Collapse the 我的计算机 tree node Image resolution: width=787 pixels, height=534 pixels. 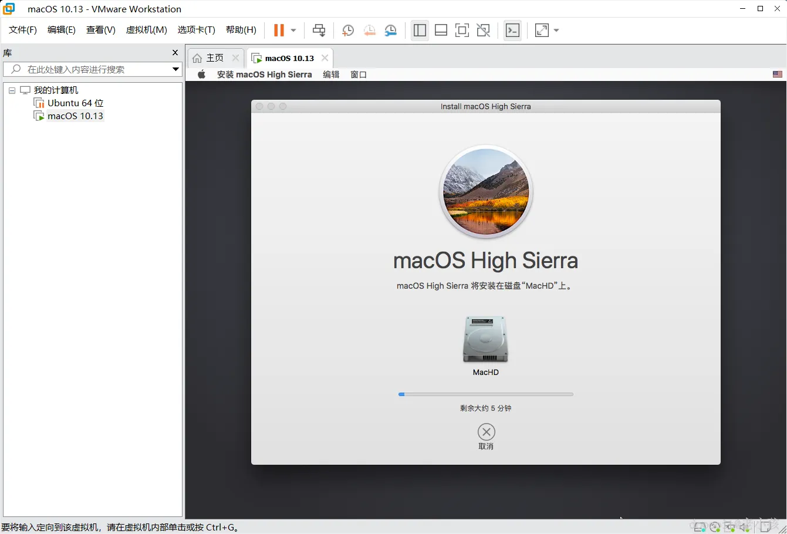pos(12,90)
